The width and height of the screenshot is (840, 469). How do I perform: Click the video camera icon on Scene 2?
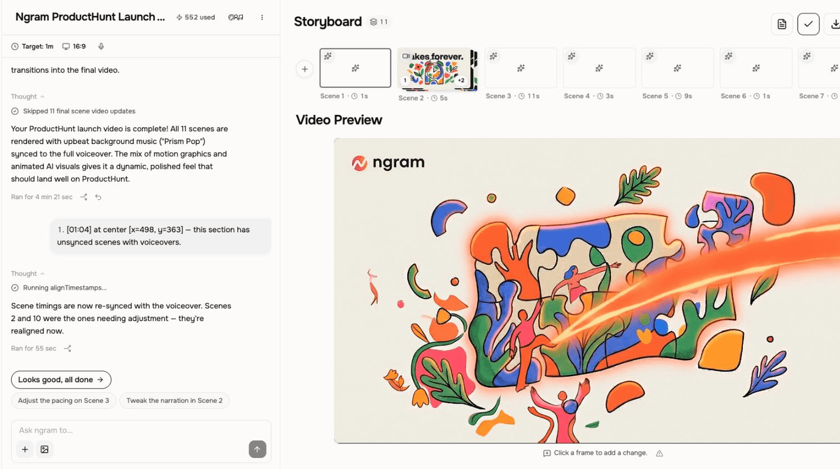coord(406,56)
